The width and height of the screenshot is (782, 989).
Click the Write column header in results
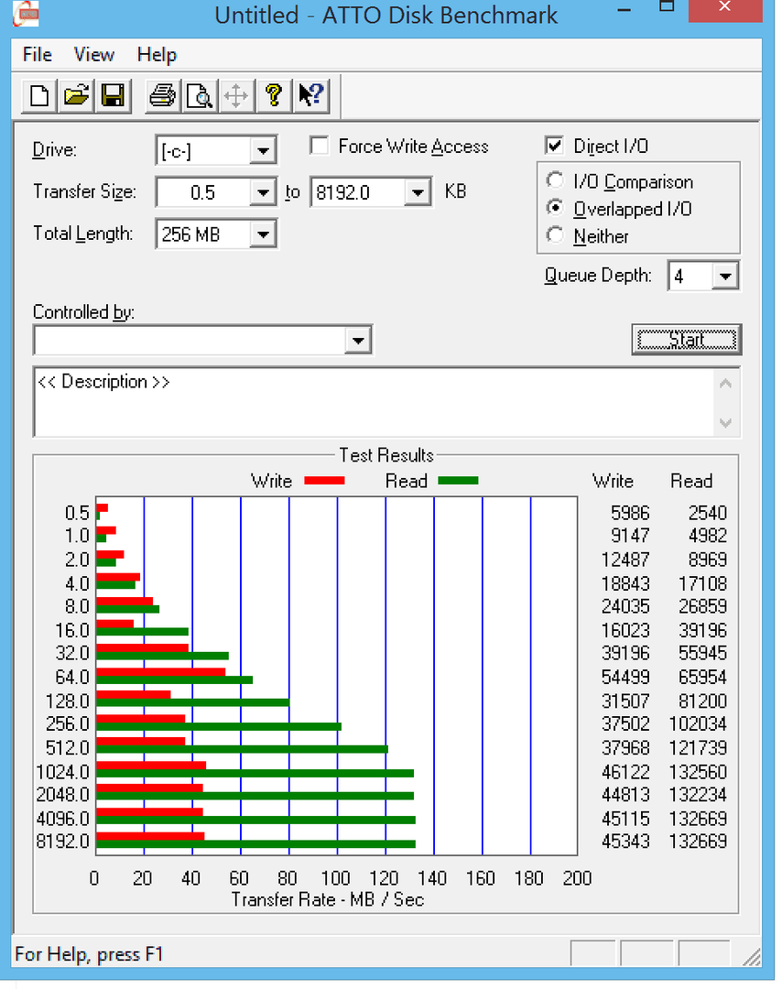coord(613,482)
